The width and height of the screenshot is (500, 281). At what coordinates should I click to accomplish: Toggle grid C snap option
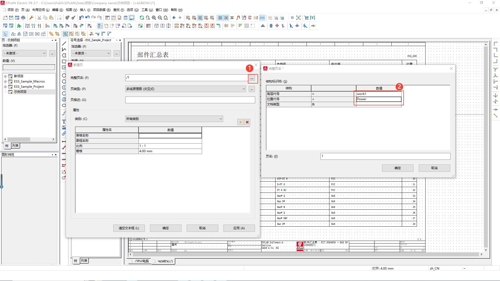tap(200, 18)
